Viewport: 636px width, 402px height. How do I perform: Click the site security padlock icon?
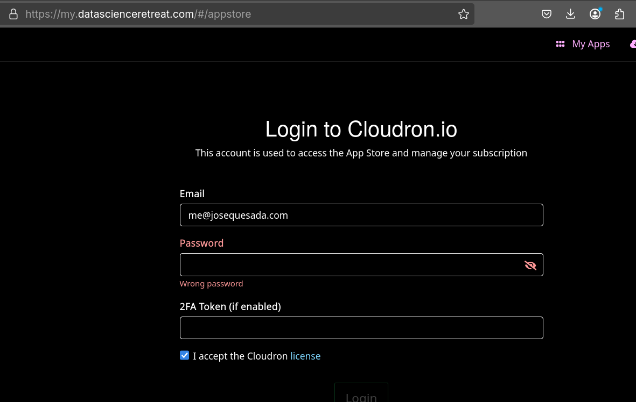(13, 14)
